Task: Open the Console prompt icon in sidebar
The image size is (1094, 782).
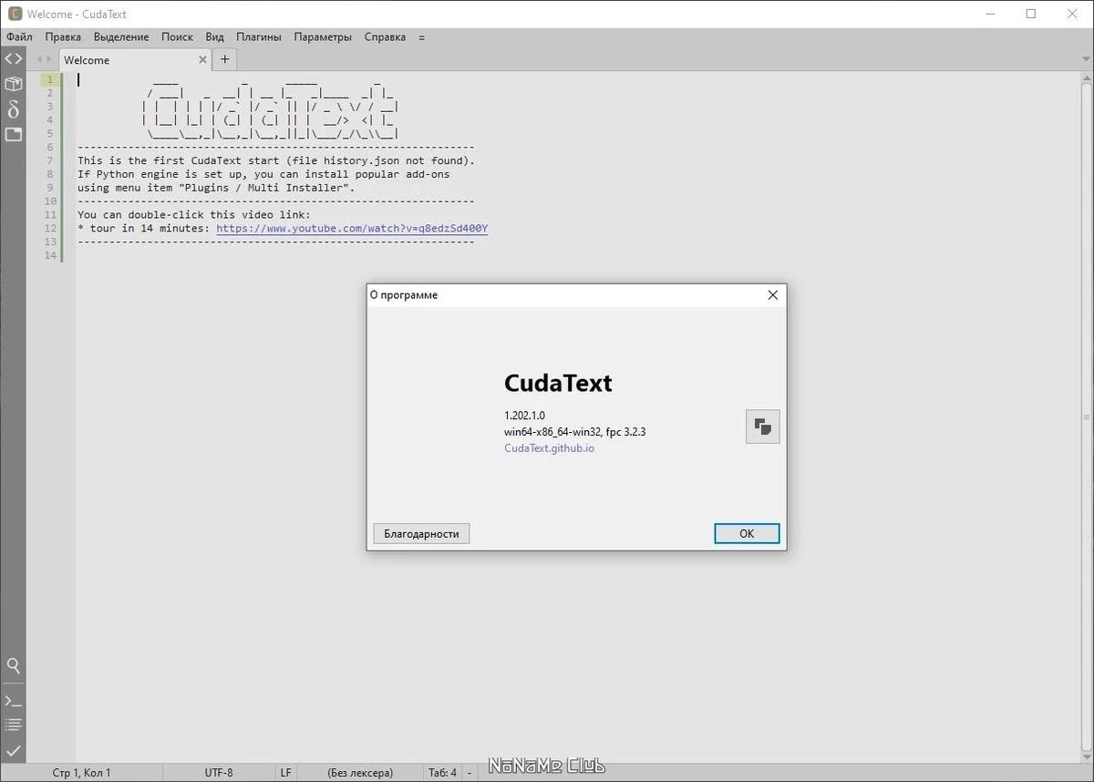Action: 13,701
